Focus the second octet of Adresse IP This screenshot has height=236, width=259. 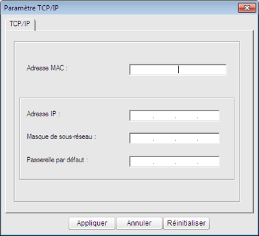click(x=164, y=116)
